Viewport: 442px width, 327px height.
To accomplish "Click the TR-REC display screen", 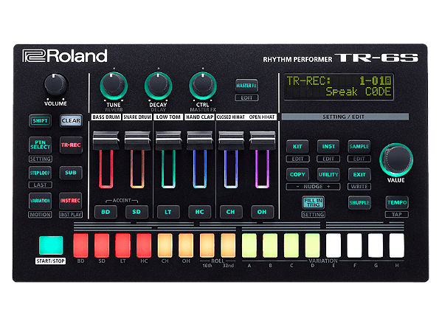I will click(339, 86).
